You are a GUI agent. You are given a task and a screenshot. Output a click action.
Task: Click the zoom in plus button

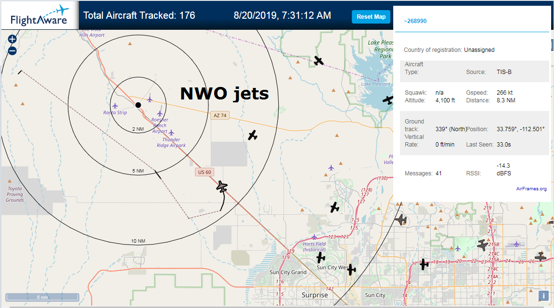click(x=13, y=39)
